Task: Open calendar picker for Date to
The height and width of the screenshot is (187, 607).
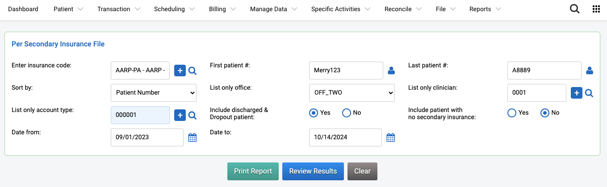Action: pyautogui.click(x=391, y=137)
